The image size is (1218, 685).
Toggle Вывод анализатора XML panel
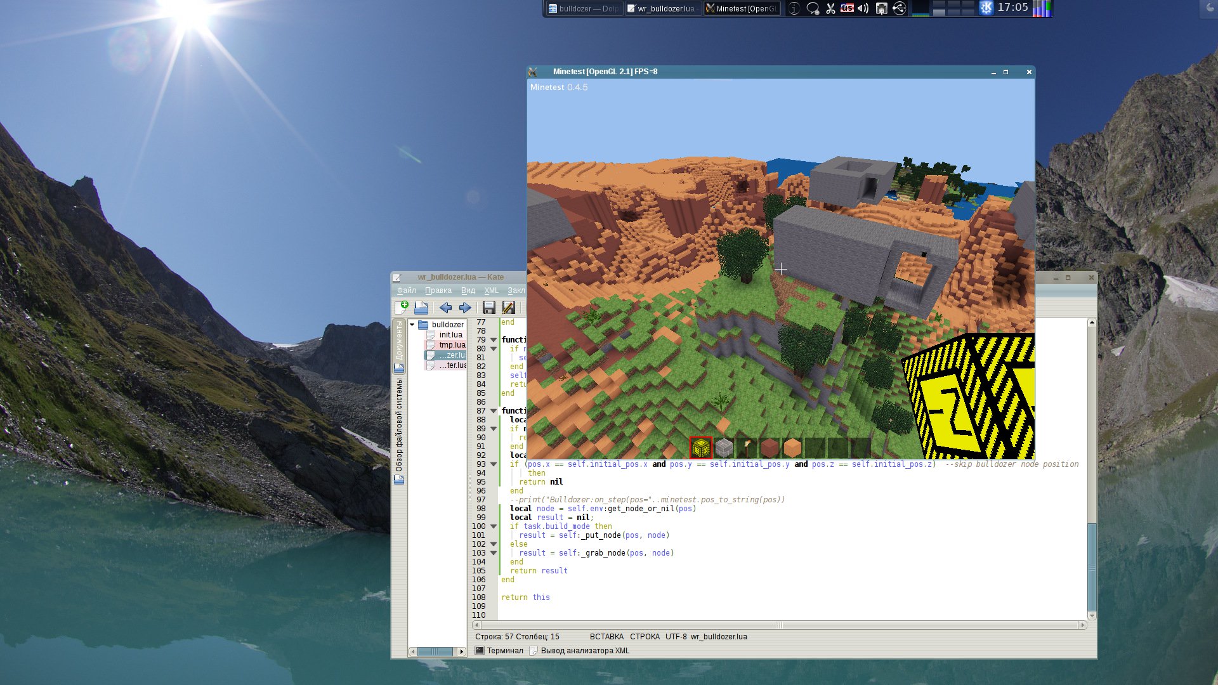pos(580,651)
